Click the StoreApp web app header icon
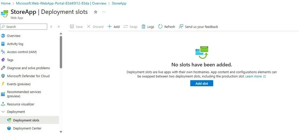 pos(4,13)
